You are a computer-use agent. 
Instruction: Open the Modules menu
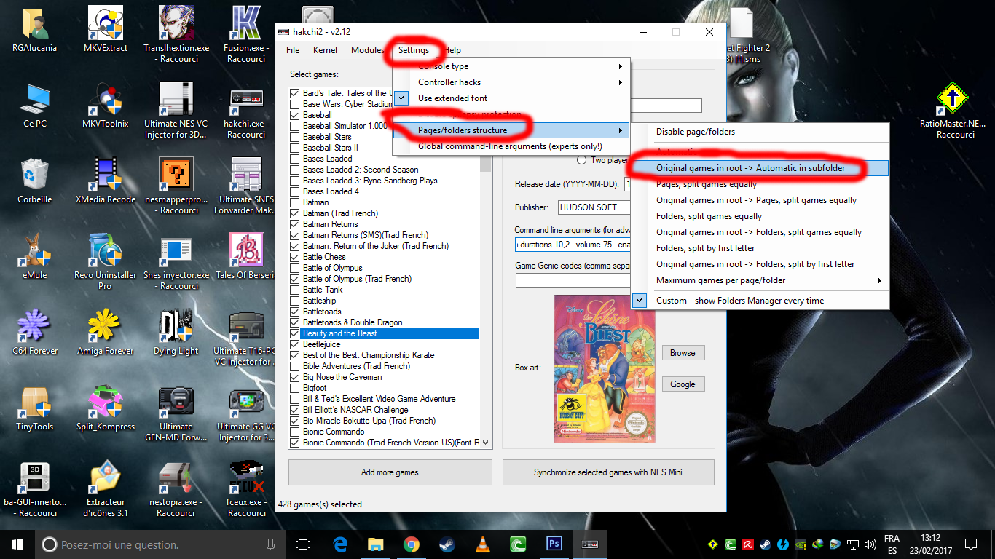tap(367, 50)
